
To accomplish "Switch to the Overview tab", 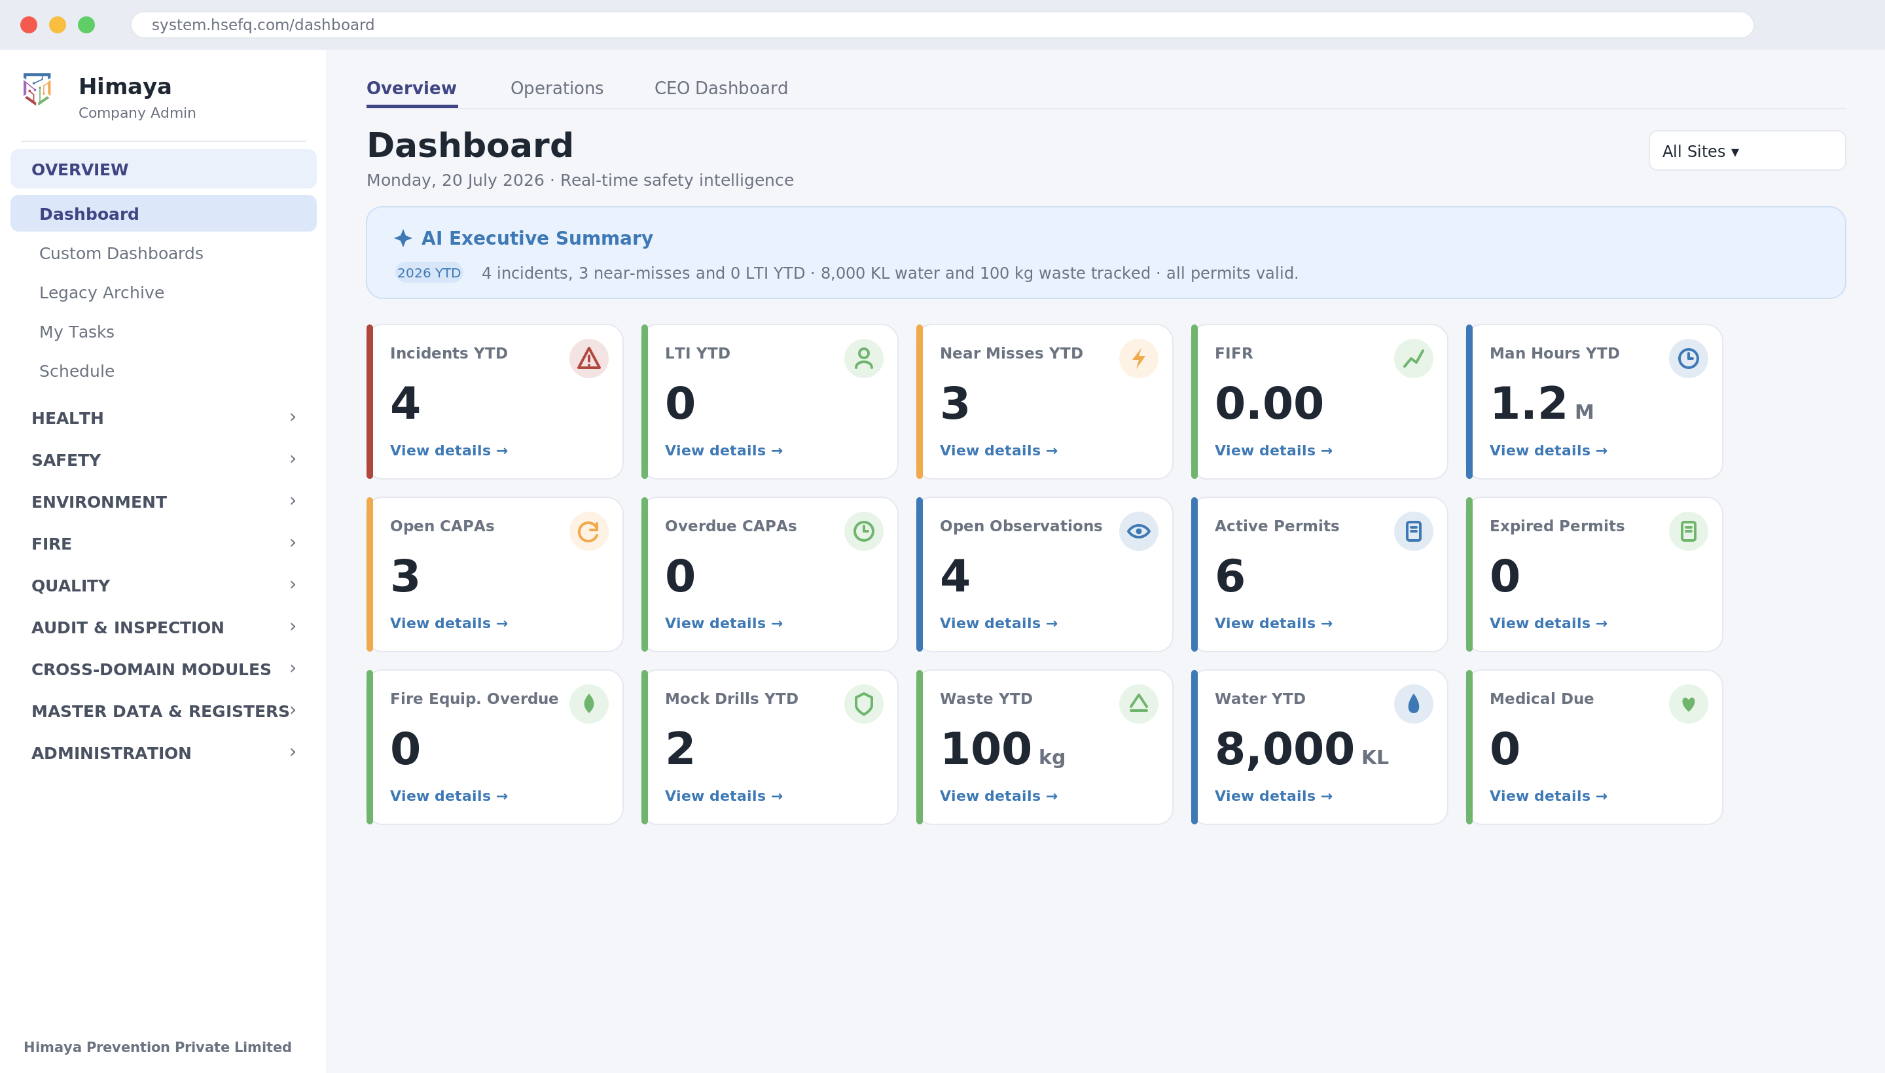I will click(411, 88).
